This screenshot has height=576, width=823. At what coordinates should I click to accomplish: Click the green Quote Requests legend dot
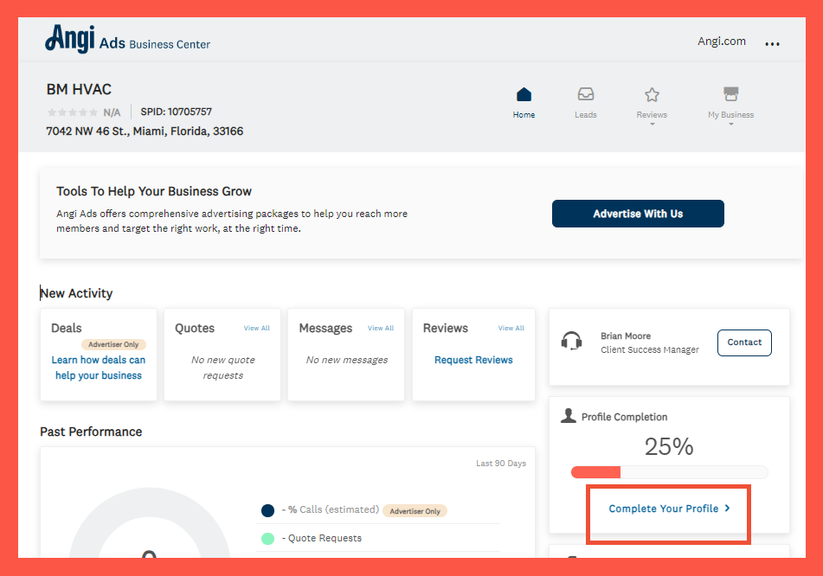[x=267, y=538]
